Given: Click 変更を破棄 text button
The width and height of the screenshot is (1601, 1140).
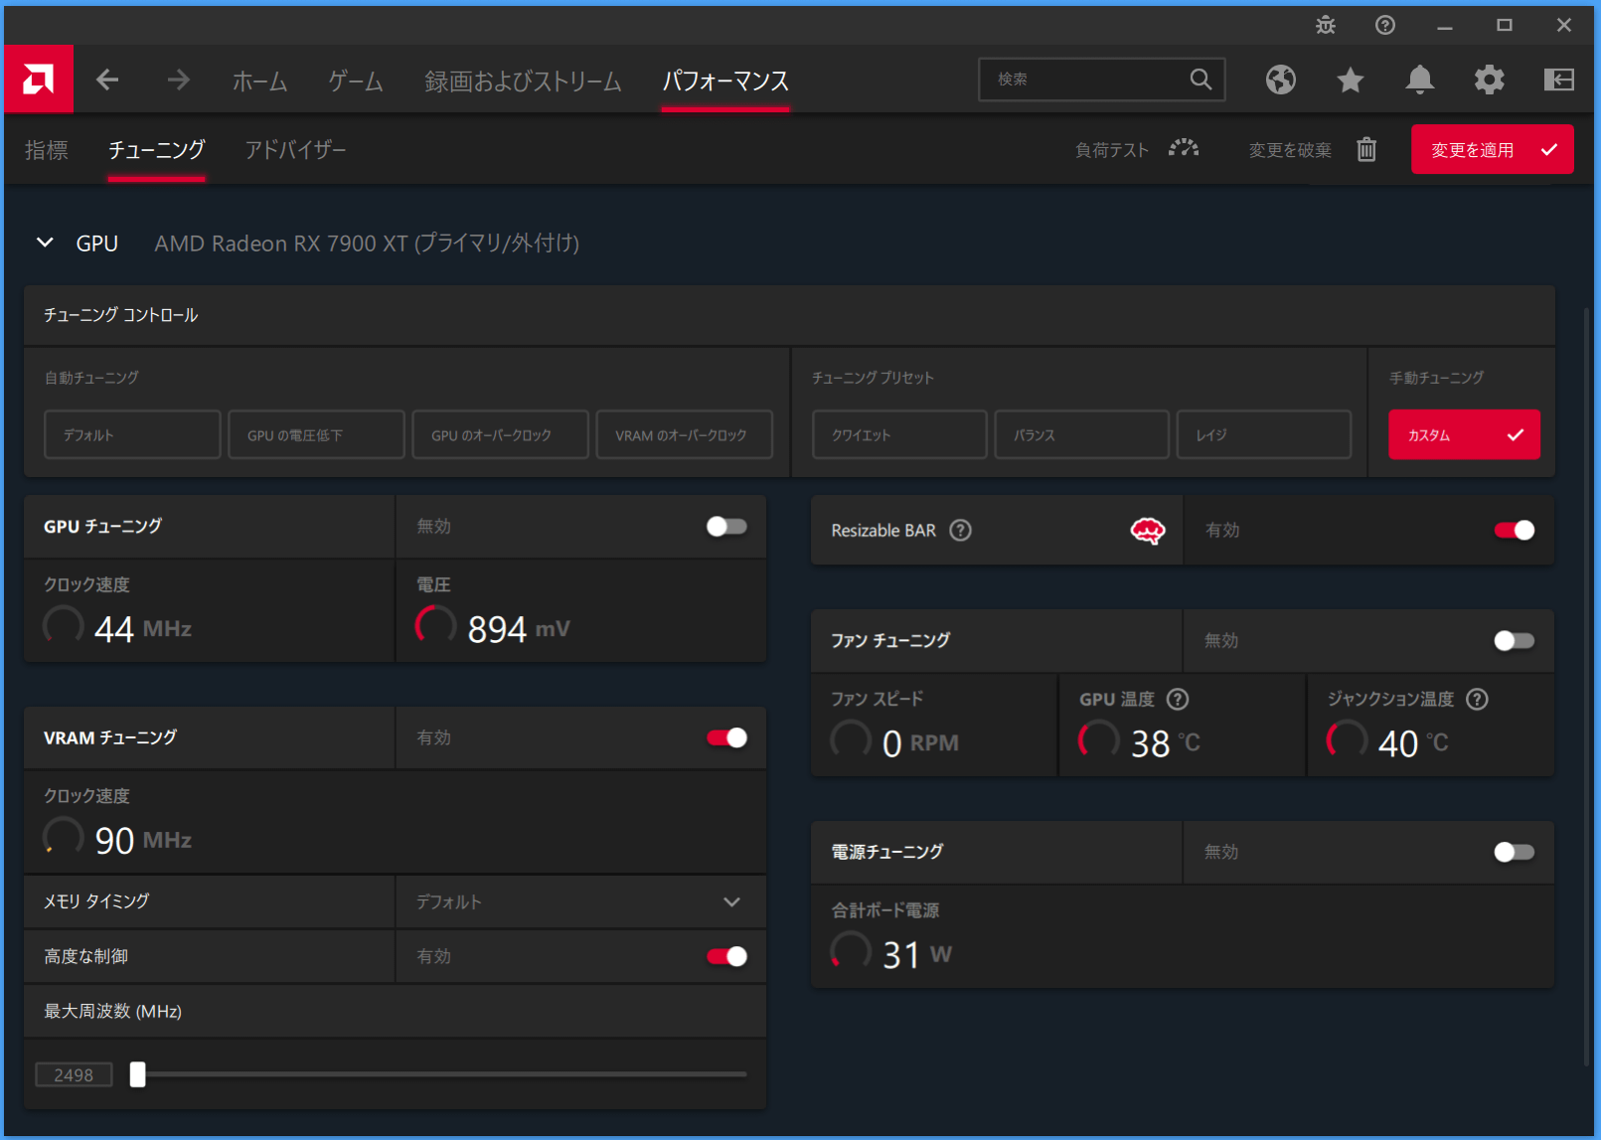Looking at the screenshot, I should [x=1290, y=150].
